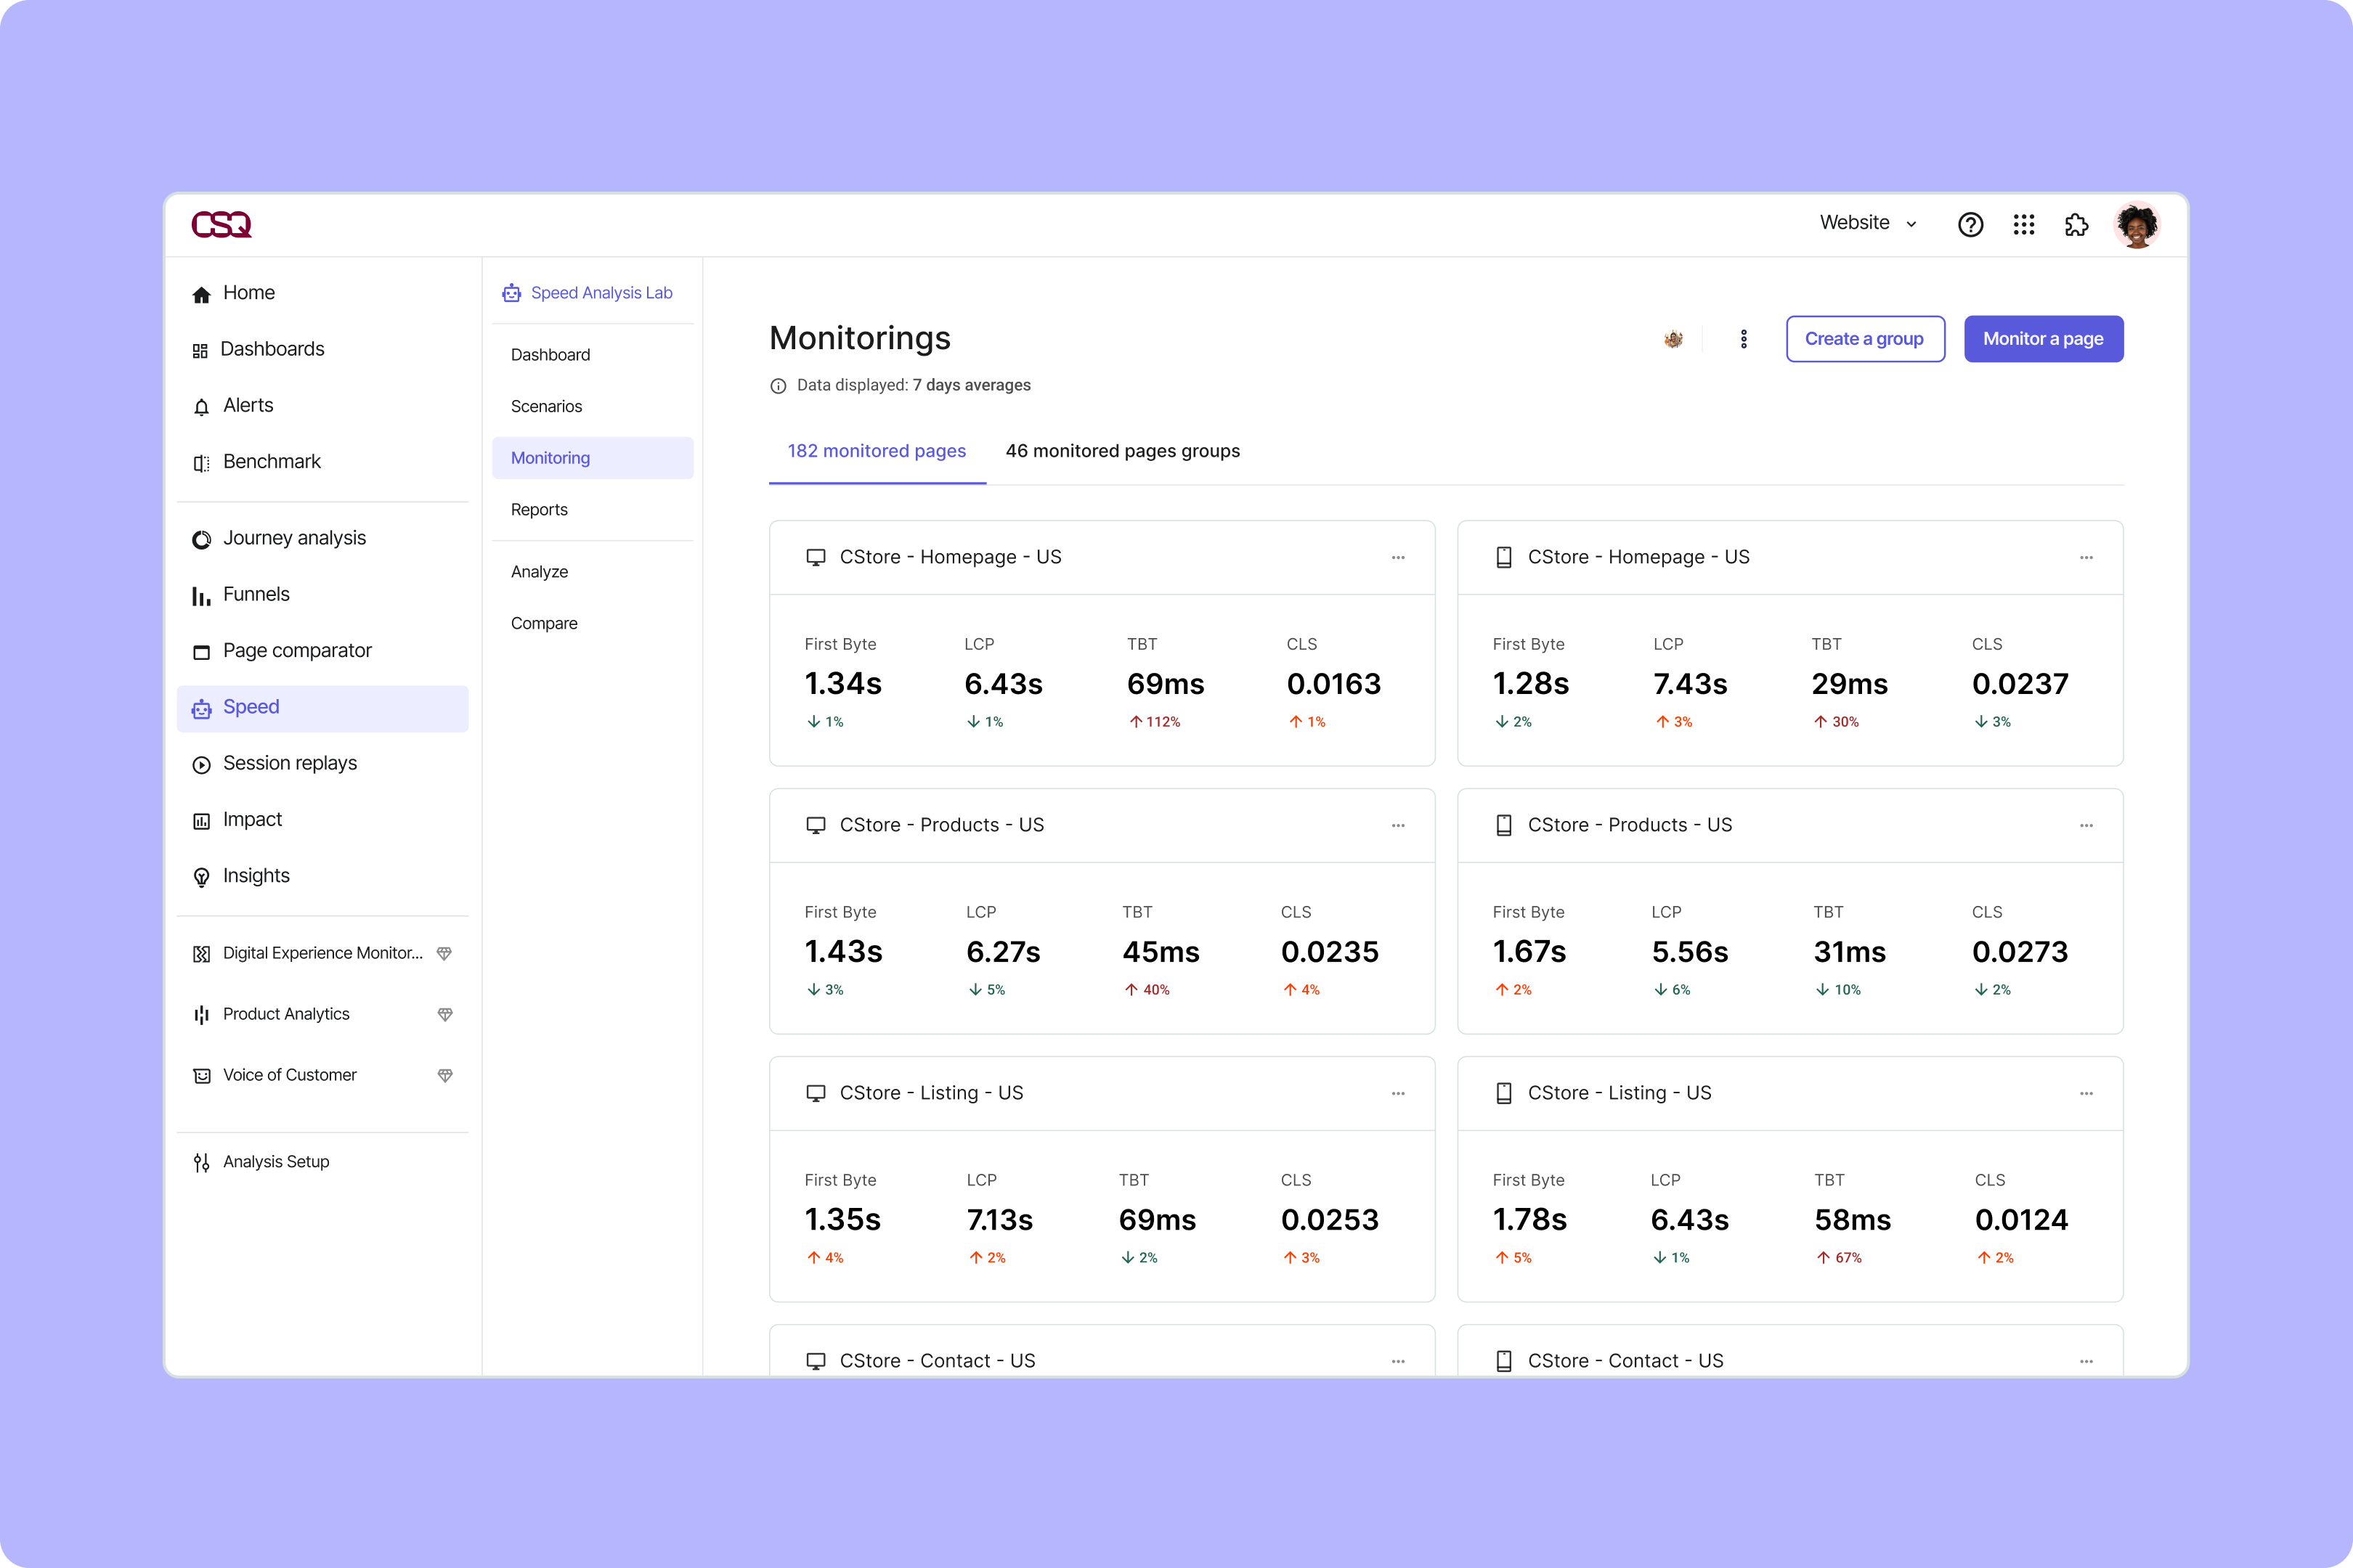Open the user profile avatar

2136,224
